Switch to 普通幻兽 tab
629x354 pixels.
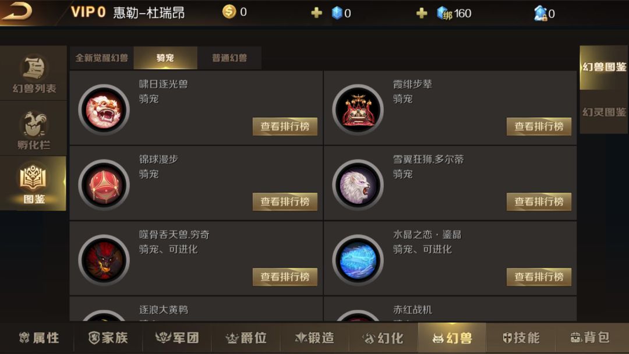tap(229, 58)
